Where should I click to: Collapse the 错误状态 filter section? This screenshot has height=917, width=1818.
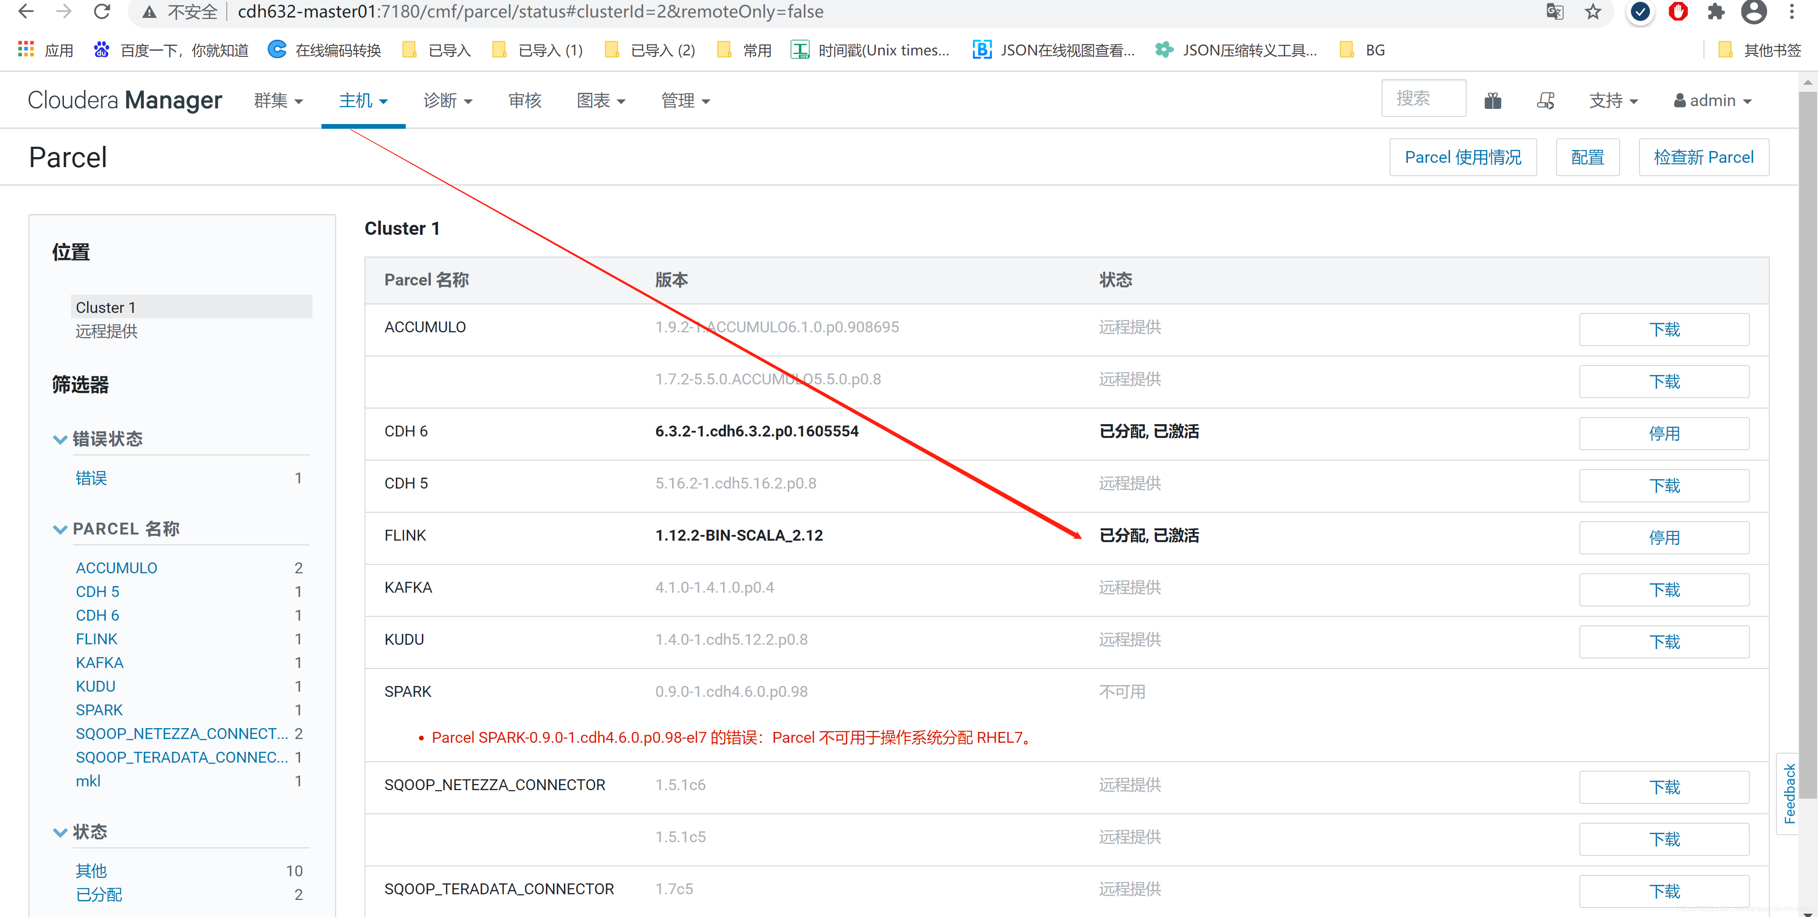coord(61,439)
